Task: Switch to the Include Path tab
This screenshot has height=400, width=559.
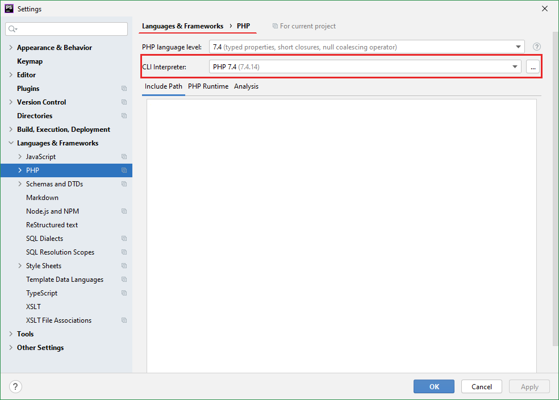Action: [x=163, y=86]
